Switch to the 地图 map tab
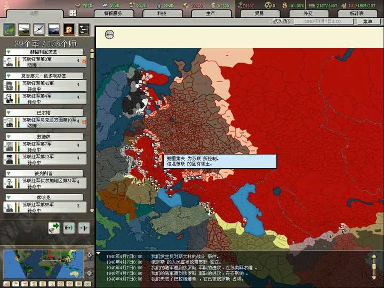Image resolution: width=384 pixels, height=288 pixels. coord(34,13)
